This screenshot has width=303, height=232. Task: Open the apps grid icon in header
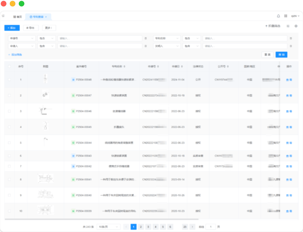pyautogui.click(x=286, y=16)
